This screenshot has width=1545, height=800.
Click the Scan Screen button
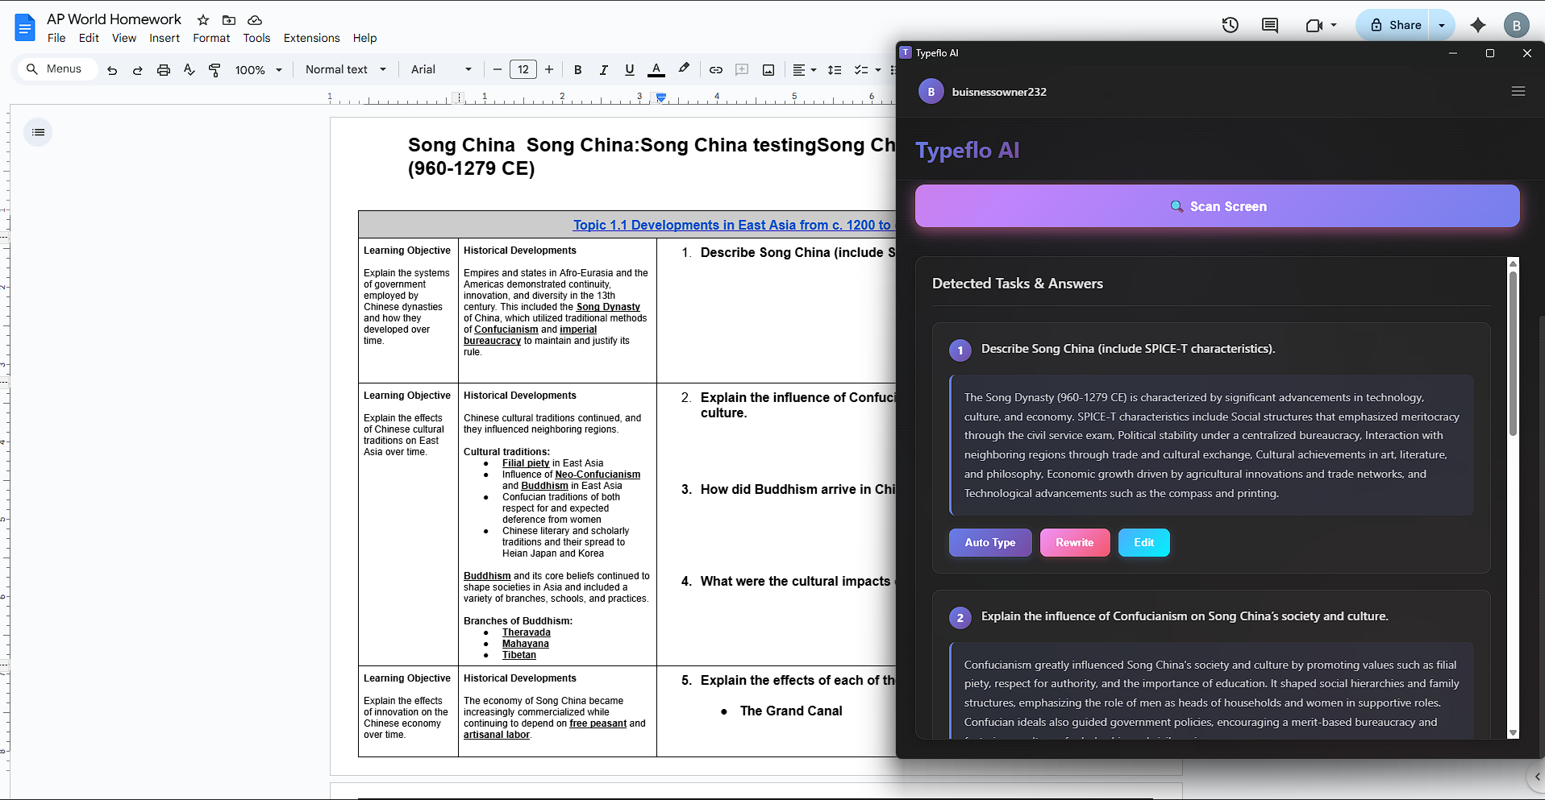tap(1217, 206)
